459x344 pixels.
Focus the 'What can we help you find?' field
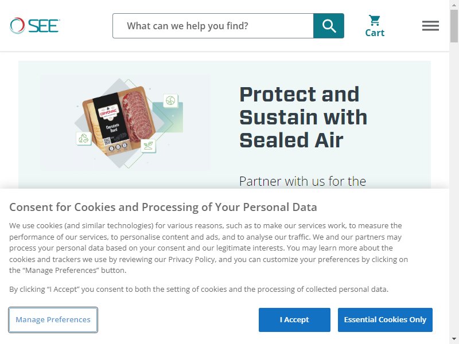point(213,26)
